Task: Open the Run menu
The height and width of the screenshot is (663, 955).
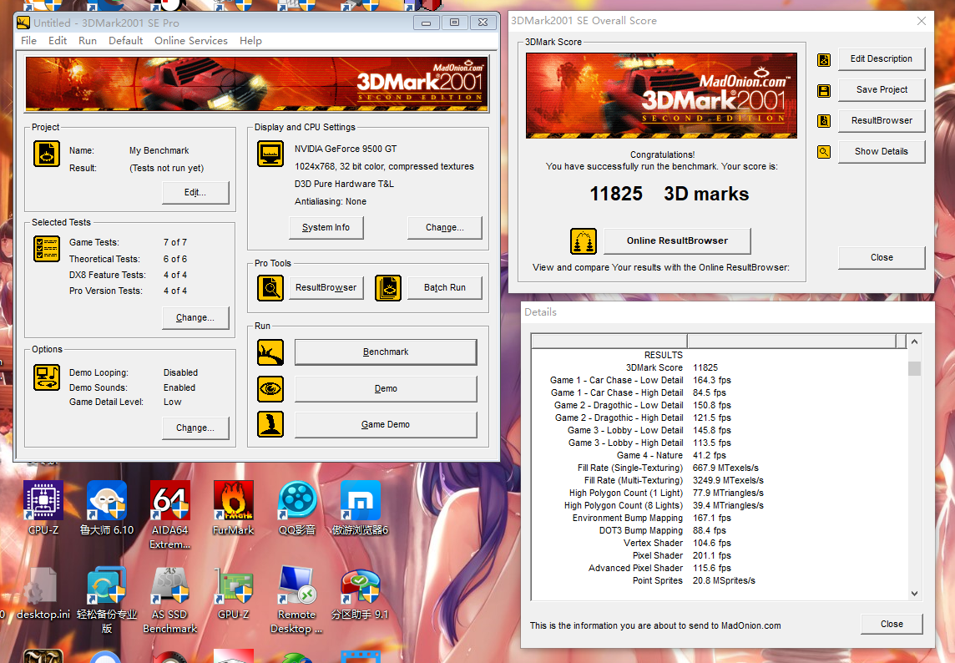Action: [88, 41]
